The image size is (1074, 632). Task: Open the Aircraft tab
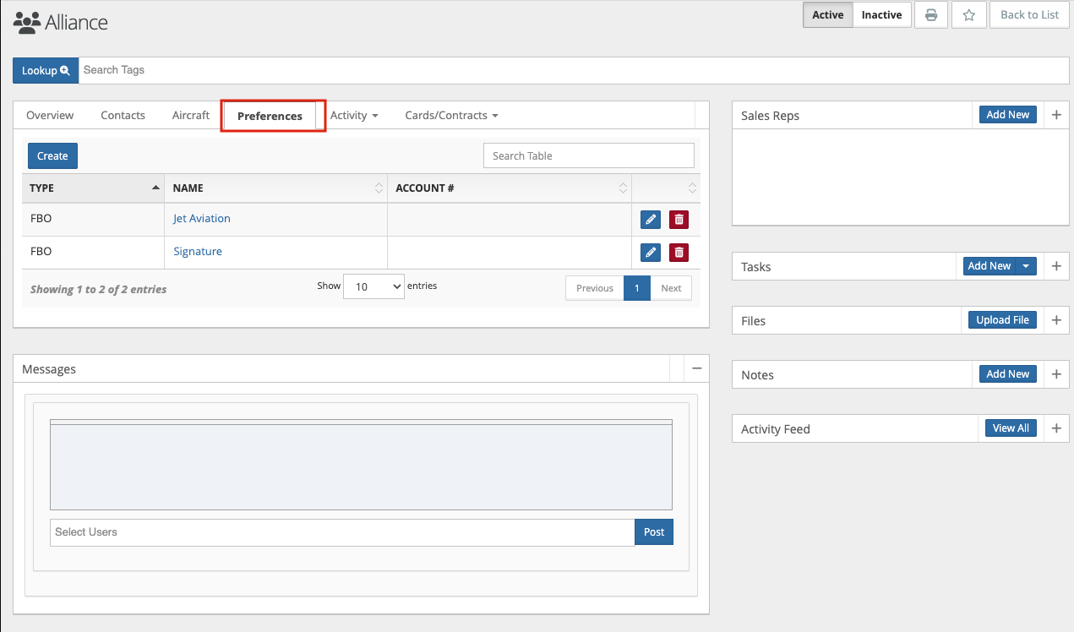pos(190,116)
